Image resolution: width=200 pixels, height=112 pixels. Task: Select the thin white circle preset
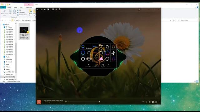pos(107,59)
